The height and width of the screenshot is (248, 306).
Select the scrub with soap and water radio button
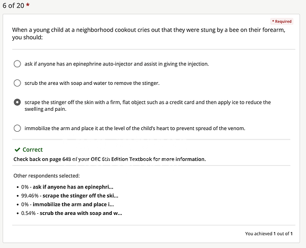(17, 83)
